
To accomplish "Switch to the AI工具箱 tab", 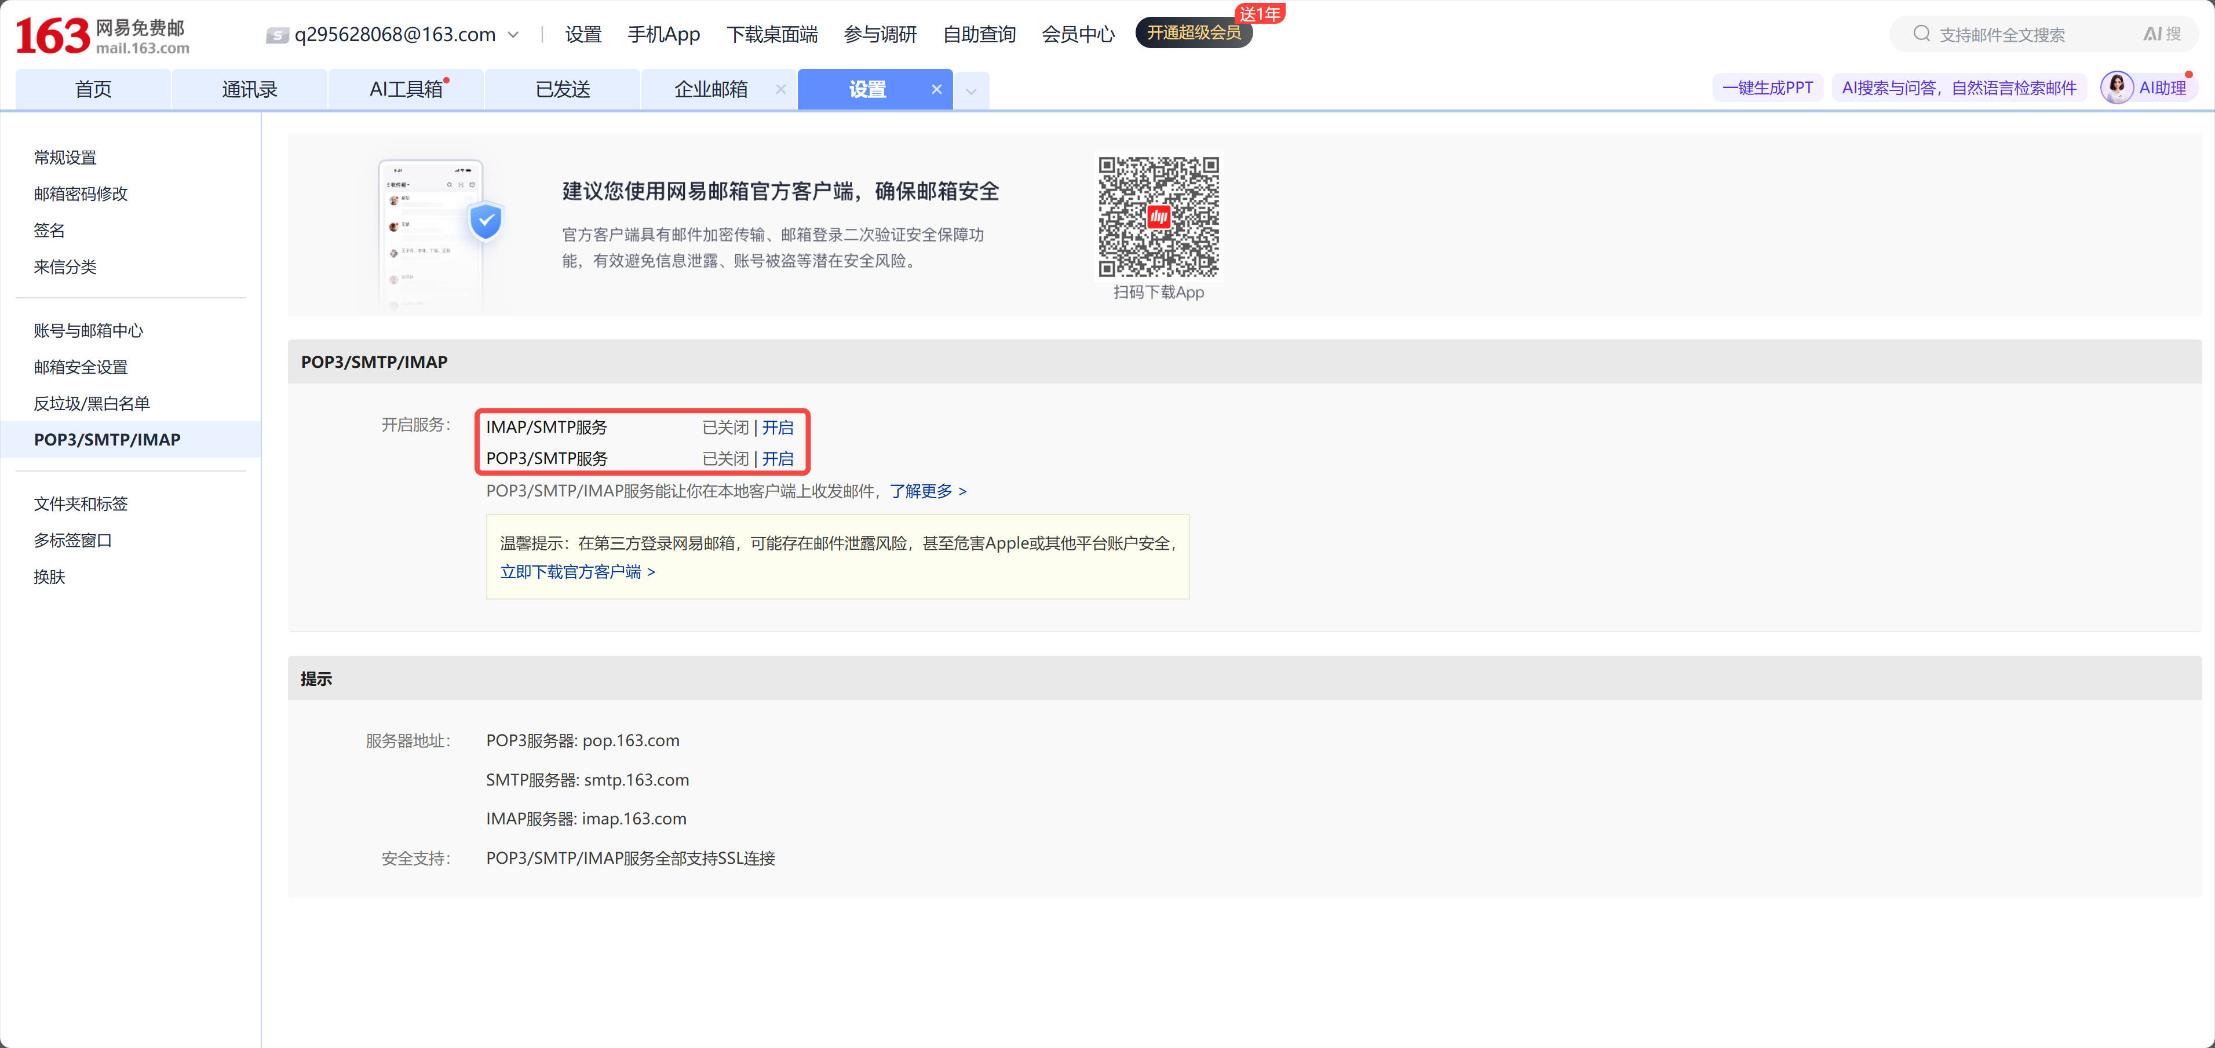I will (406, 89).
